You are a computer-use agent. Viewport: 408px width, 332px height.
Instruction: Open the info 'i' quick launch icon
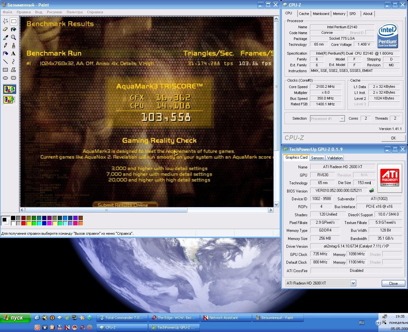(52, 318)
